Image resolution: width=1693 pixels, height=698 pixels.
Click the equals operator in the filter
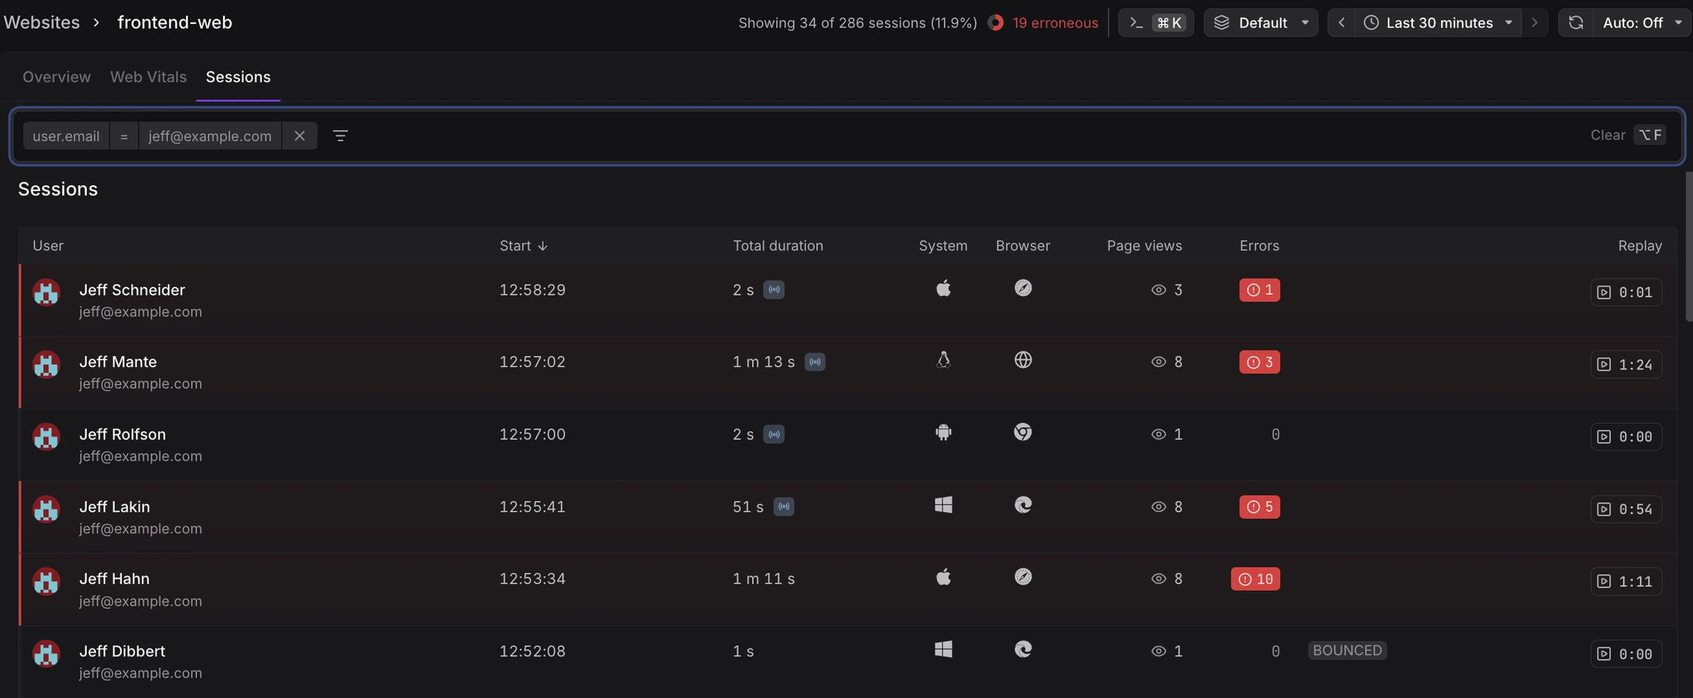point(123,135)
